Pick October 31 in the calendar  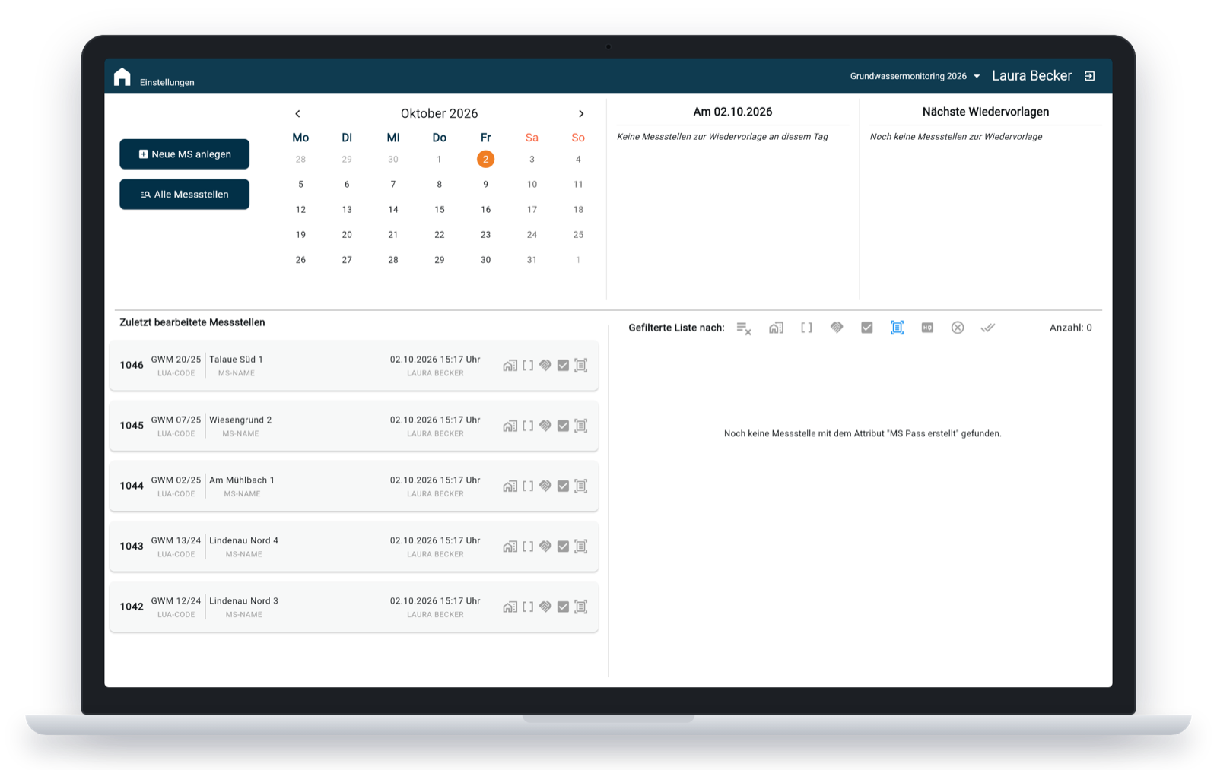point(532,260)
